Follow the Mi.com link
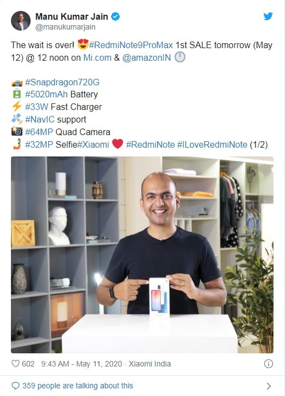The width and height of the screenshot is (285, 396). [97, 57]
